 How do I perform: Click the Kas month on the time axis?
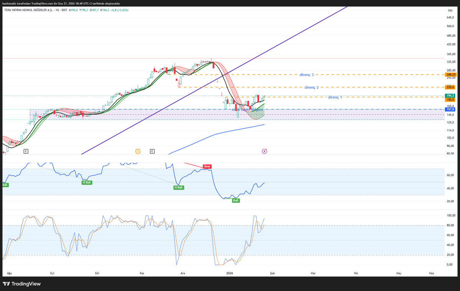point(142,273)
